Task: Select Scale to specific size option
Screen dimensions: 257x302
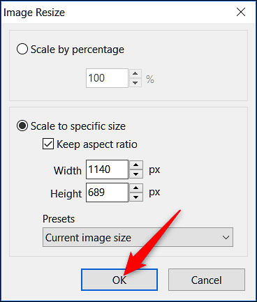Action: click(22, 126)
